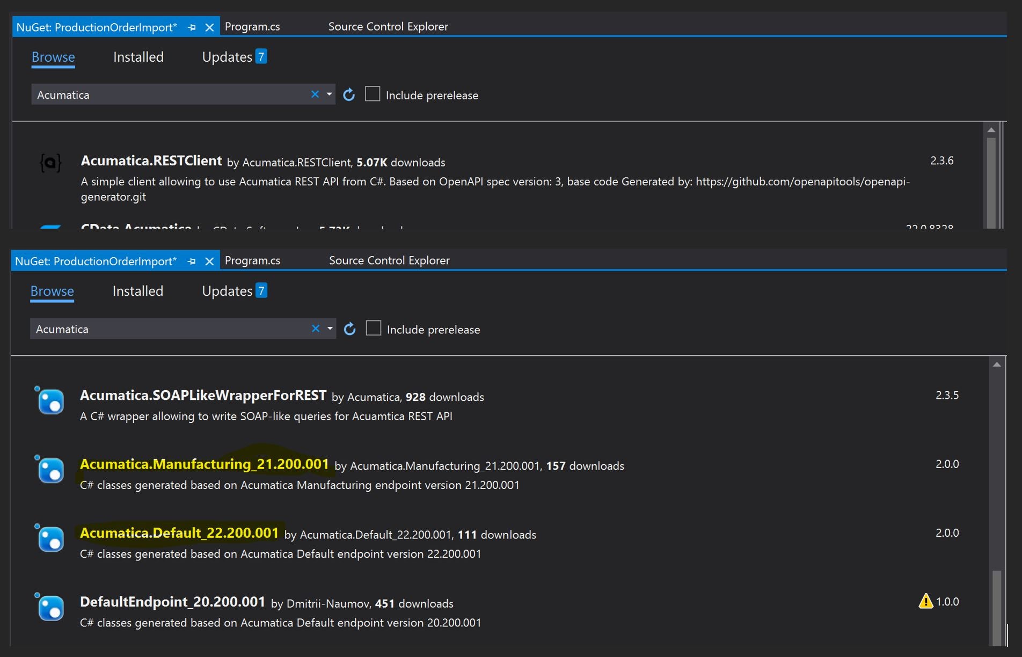1022x657 pixels.
Task: Click Default endpoint version 20.200.001 description
Action: [281, 622]
